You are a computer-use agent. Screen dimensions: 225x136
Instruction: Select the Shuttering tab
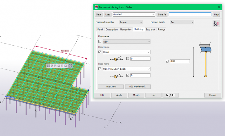(x=139, y=29)
